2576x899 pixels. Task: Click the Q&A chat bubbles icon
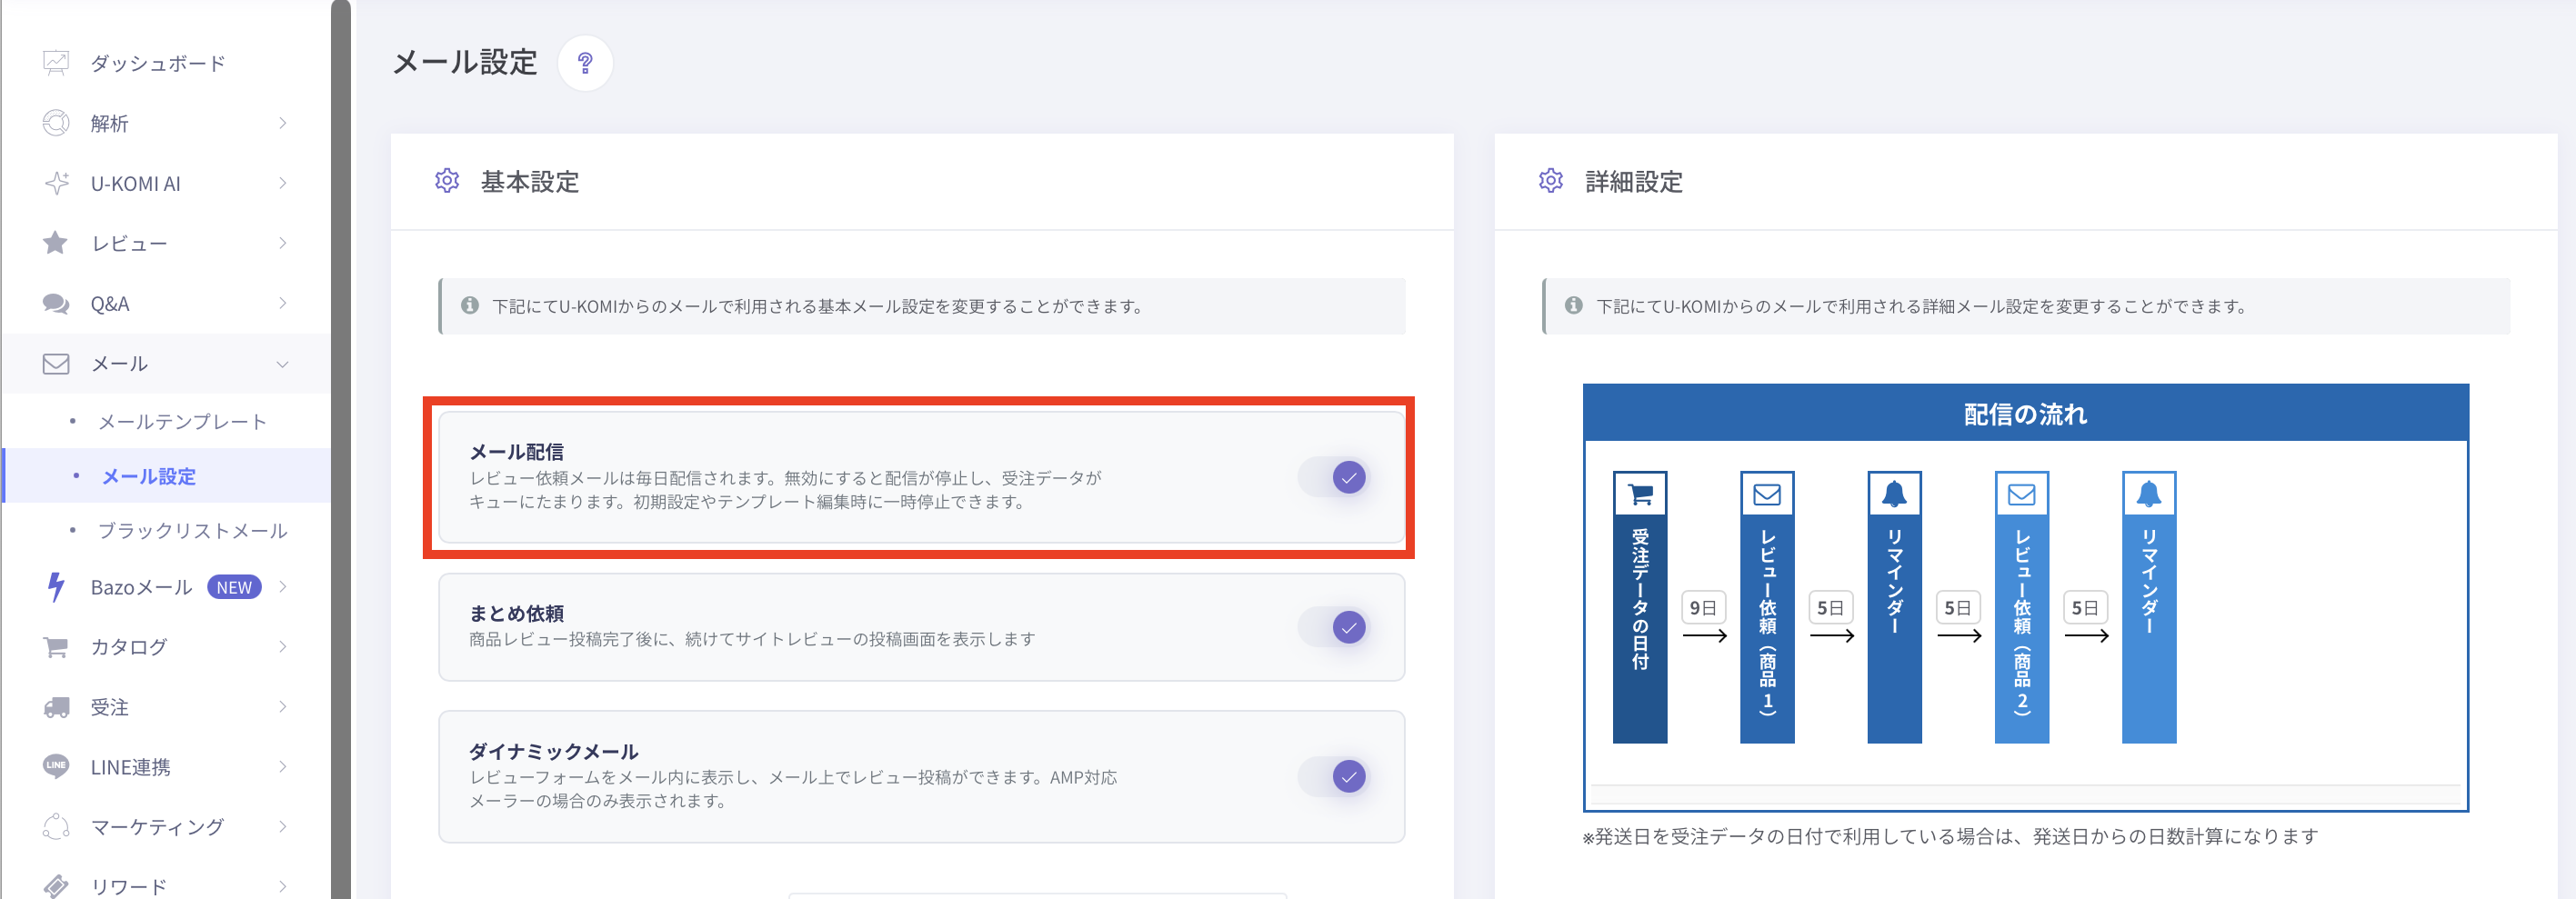coord(56,303)
